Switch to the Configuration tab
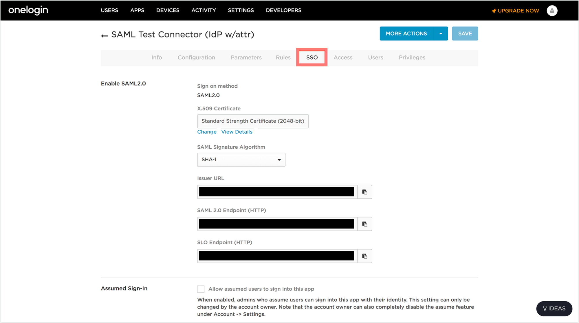Image resolution: width=579 pixels, height=323 pixels. click(x=196, y=58)
